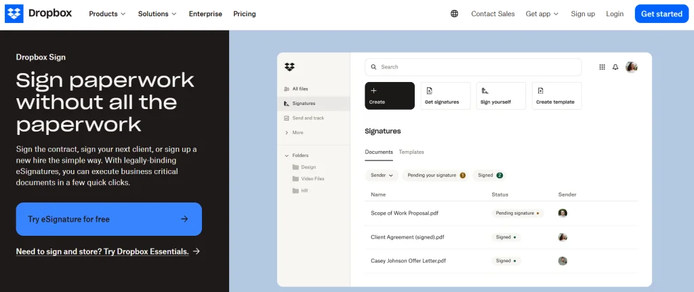Toggle the Signed filter chip

(490, 175)
